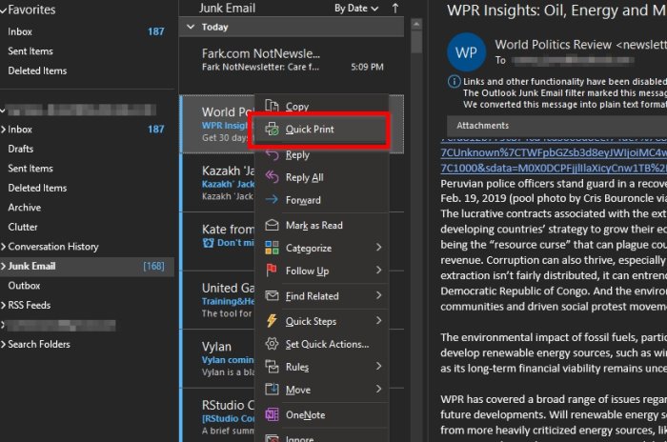
Task: Expand the RSS Feeds folder
Action: [x=4, y=305]
